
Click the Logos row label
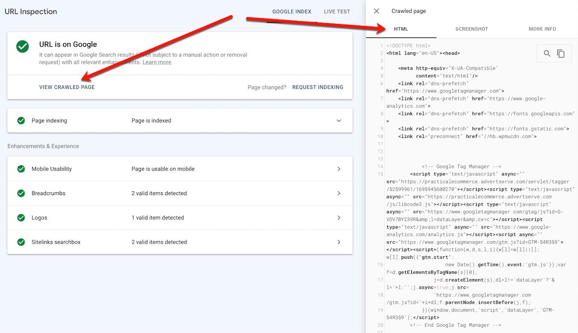point(39,218)
